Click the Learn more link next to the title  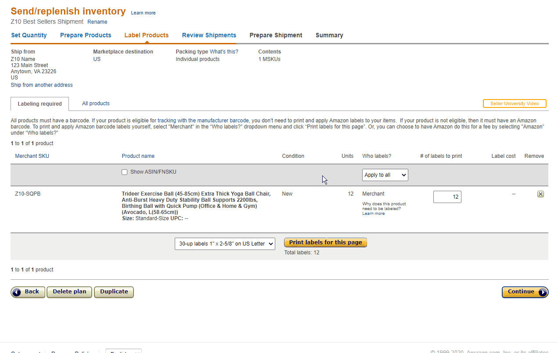coord(143,13)
